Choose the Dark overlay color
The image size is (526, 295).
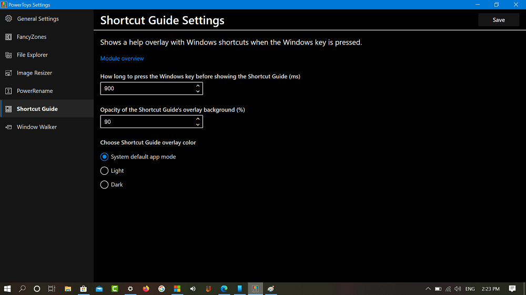[112, 184]
